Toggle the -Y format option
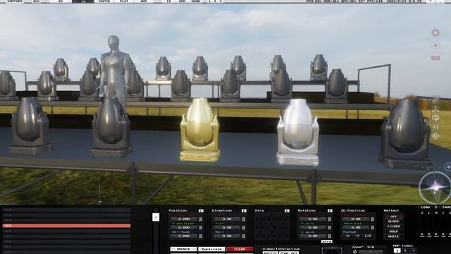The width and height of the screenshot is (451, 254). click(357, 236)
